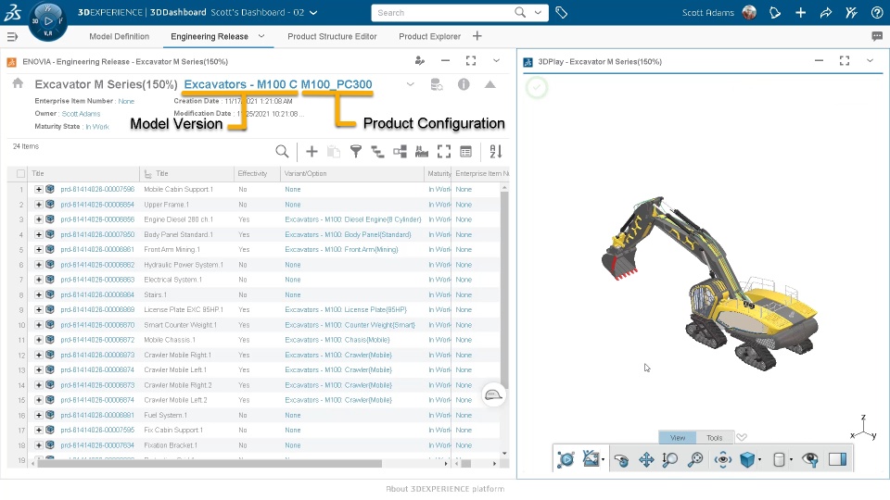Screen dimensions: 890x500
Task: Open the 3DEXPERIENCE compass
Action: click(x=47, y=21)
